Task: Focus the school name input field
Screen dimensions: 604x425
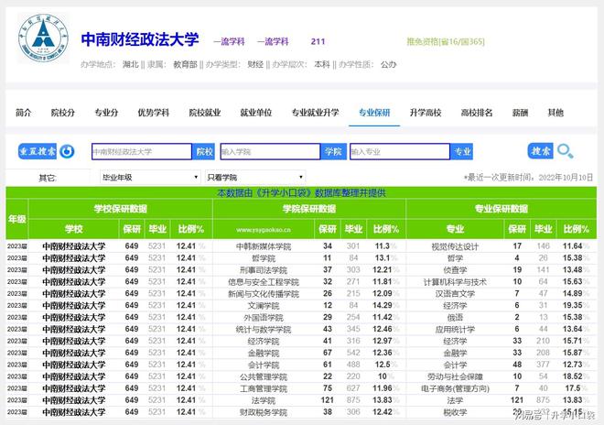Action: tap(142, 151)
